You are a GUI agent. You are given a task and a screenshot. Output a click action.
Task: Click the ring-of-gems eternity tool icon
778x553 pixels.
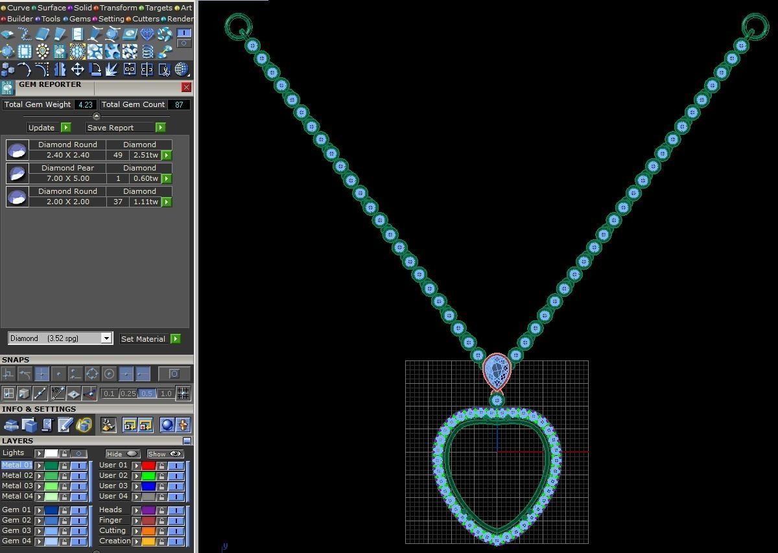165,34
